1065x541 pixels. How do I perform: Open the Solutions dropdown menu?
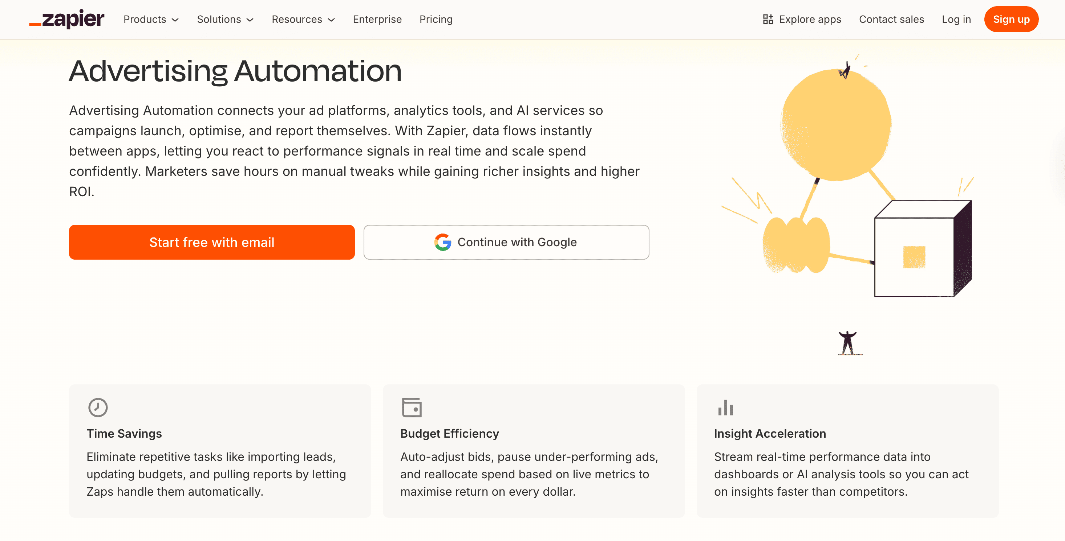click(x=219, y=19)
